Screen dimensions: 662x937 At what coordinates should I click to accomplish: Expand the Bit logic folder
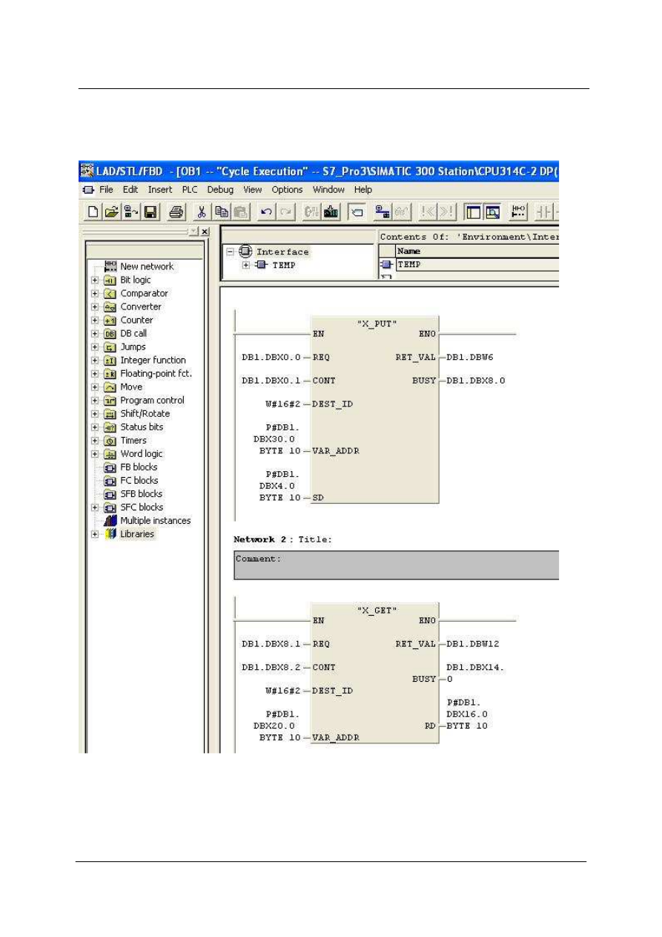click(95, 280)
